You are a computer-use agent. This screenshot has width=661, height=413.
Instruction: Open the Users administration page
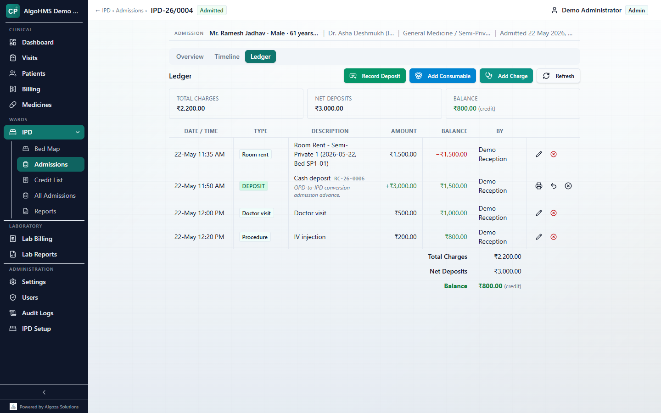pyautogui.click(x=44, y=297)
